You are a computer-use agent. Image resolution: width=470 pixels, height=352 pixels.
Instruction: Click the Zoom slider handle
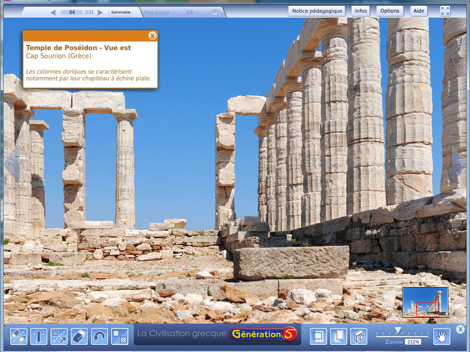(398, 331)
